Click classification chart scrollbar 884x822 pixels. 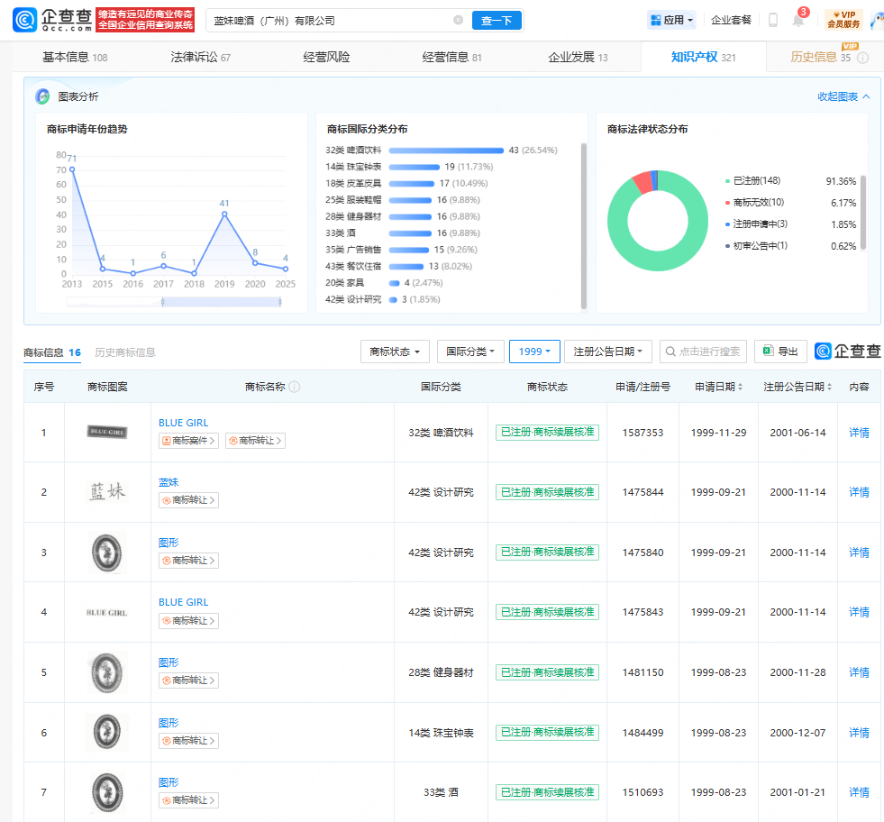pyautogui.click(x=584, y=225)
